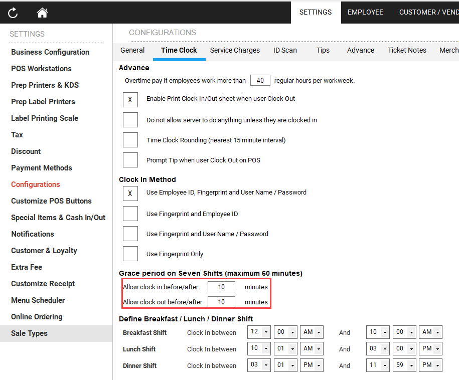Select Use Fingerprint Only option
This screenshot has height=380, width=459.
click(130, 254)
